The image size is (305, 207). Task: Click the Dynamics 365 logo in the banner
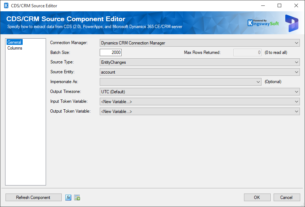pyautogui.click(x=291, y=23)
